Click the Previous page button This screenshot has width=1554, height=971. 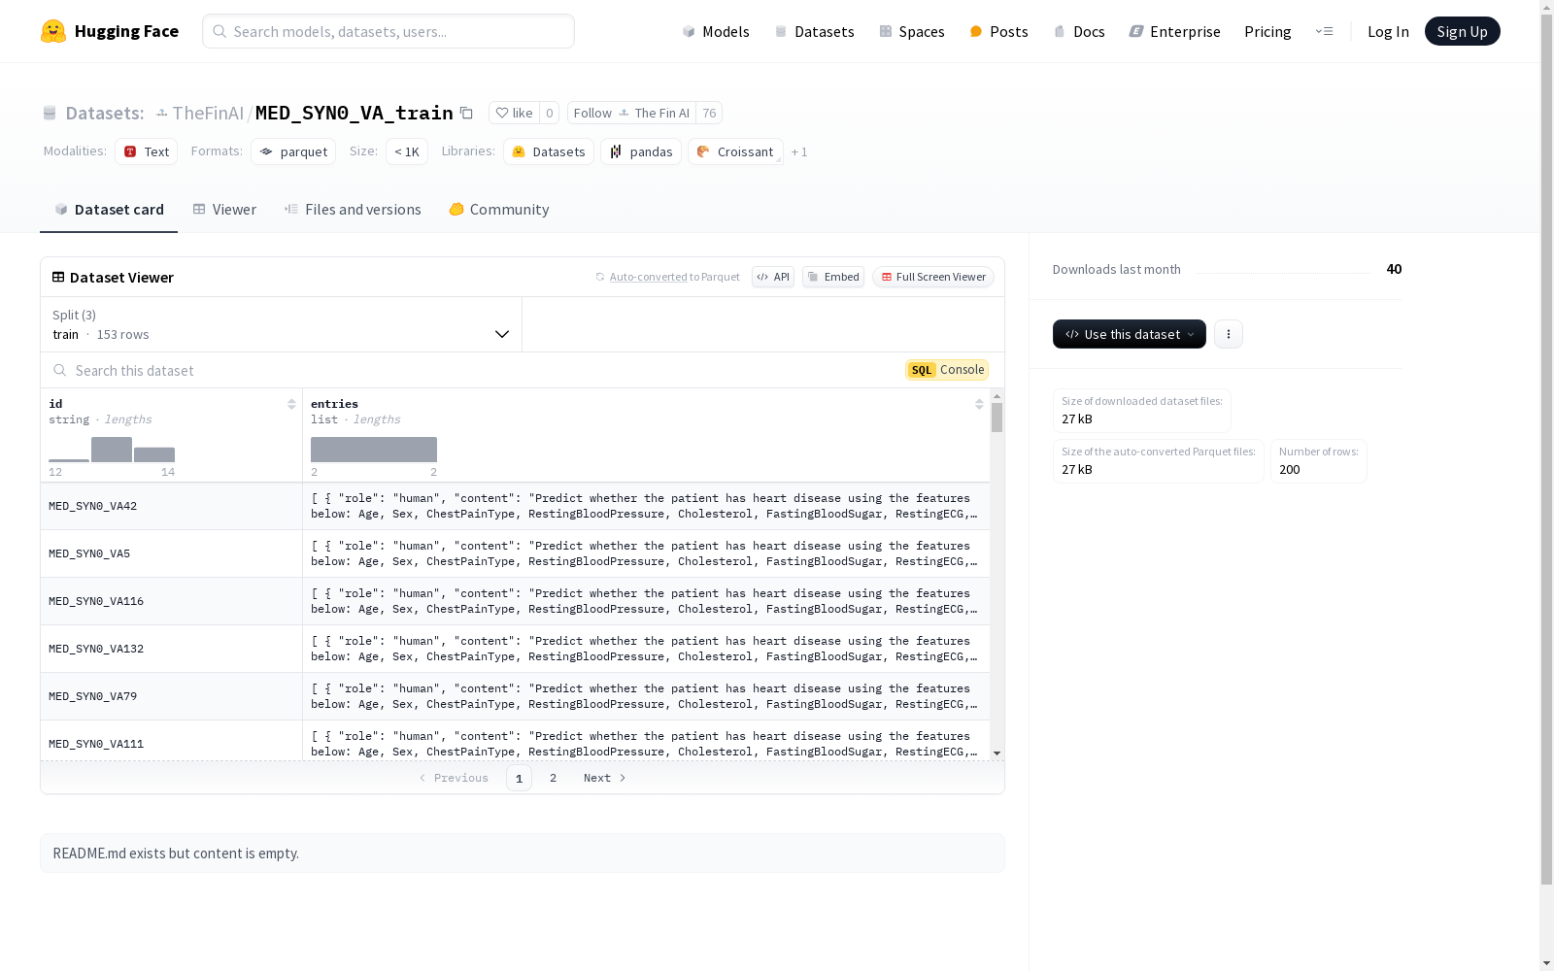tap(454, 778)
